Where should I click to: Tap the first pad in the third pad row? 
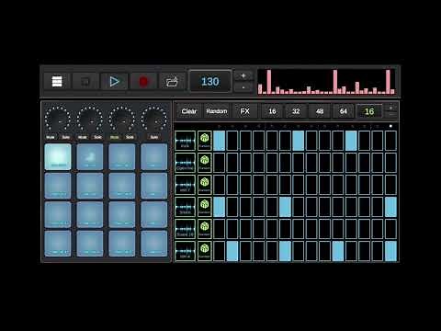click(58, 214)
